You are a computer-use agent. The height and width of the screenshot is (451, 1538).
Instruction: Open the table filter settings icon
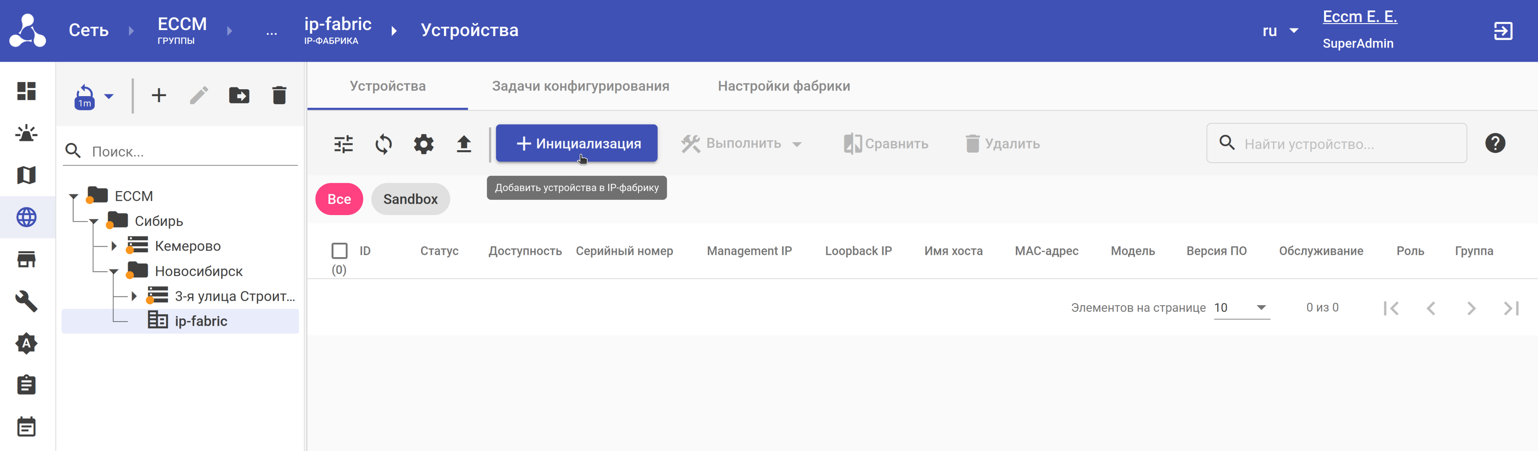343,143
